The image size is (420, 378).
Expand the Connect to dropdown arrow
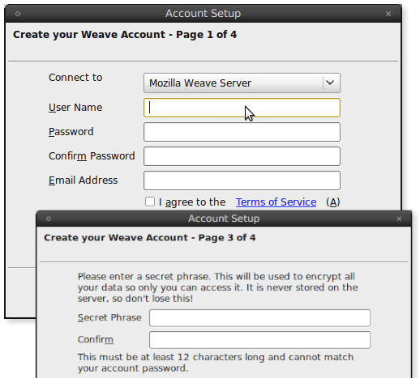coord(330,83)
